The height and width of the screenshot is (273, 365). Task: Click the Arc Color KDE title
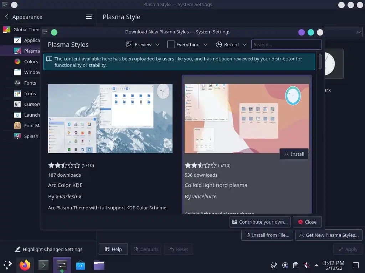coord(65,185)
